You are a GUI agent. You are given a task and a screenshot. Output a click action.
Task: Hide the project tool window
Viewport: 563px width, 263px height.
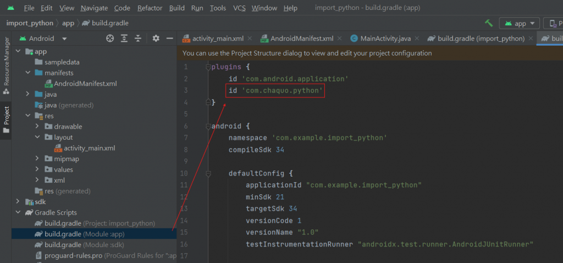[170, 39]
